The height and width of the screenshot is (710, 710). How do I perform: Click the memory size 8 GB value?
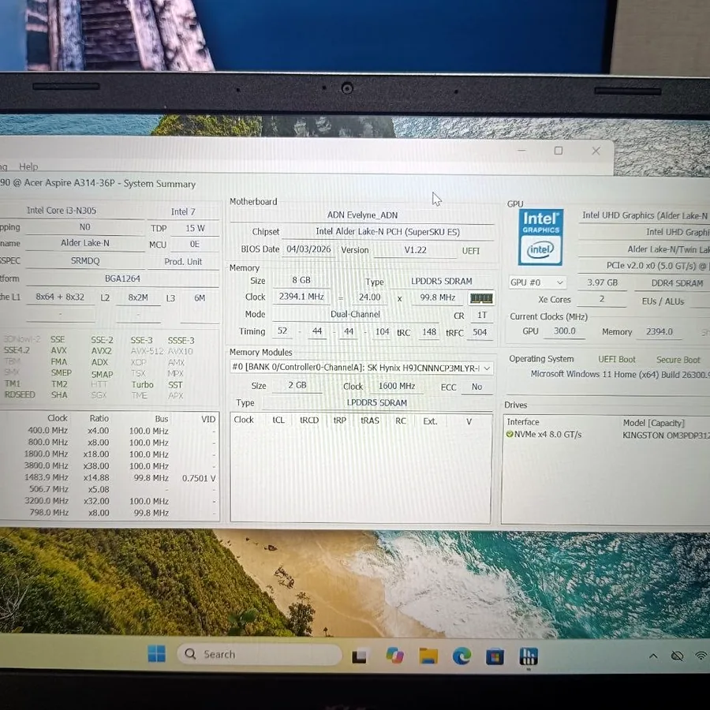pyautogui.click(x=301, y=280)
